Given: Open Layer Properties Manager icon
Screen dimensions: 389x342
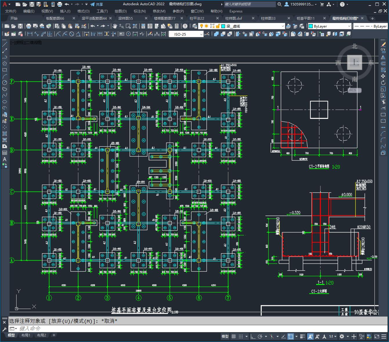Looking at the screenshot, I should coord(195,26).
